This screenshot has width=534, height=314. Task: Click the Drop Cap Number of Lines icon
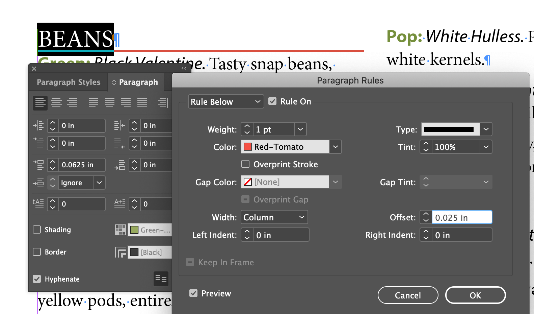point(38,203)
